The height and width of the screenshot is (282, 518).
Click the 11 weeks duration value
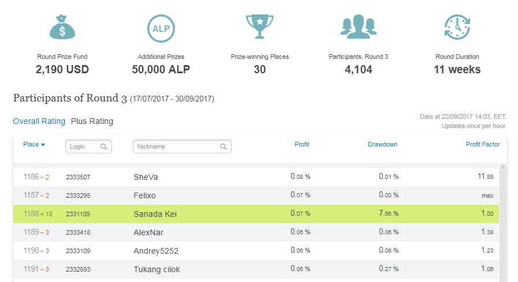(x=457, y=70)
